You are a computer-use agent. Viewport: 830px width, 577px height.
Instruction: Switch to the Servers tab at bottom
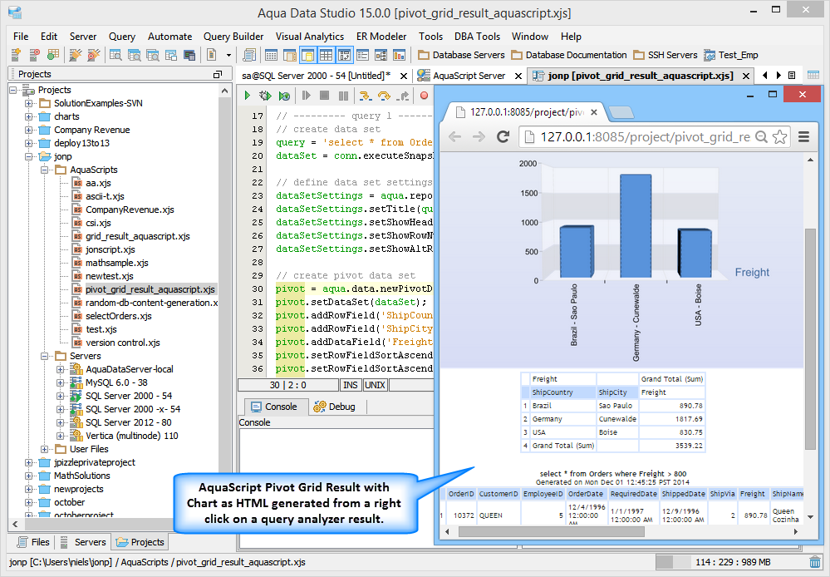pos(83,542)
